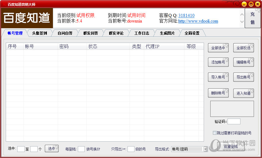Click the 删除帐号 button
Screen dimensions: 262x158
click(x=218, y=93)
